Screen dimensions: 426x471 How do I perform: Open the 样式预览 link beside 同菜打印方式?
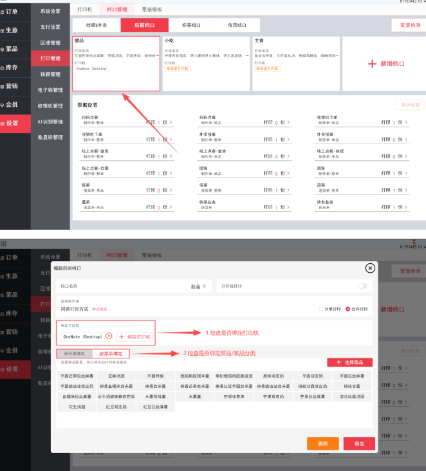[x=100, y=309]
